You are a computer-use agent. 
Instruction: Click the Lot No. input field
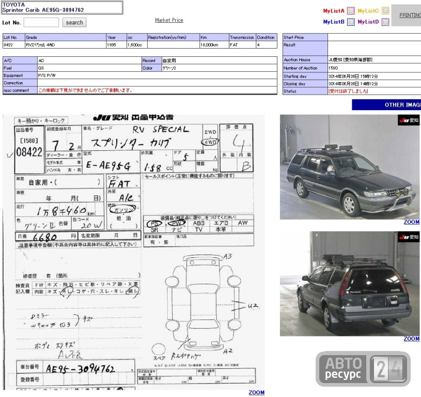41,23
